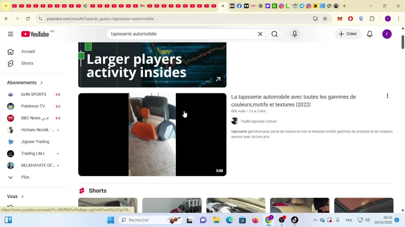405x227 pixels.
Task: Go to Accueil in the sidebar
Action: 34,51
